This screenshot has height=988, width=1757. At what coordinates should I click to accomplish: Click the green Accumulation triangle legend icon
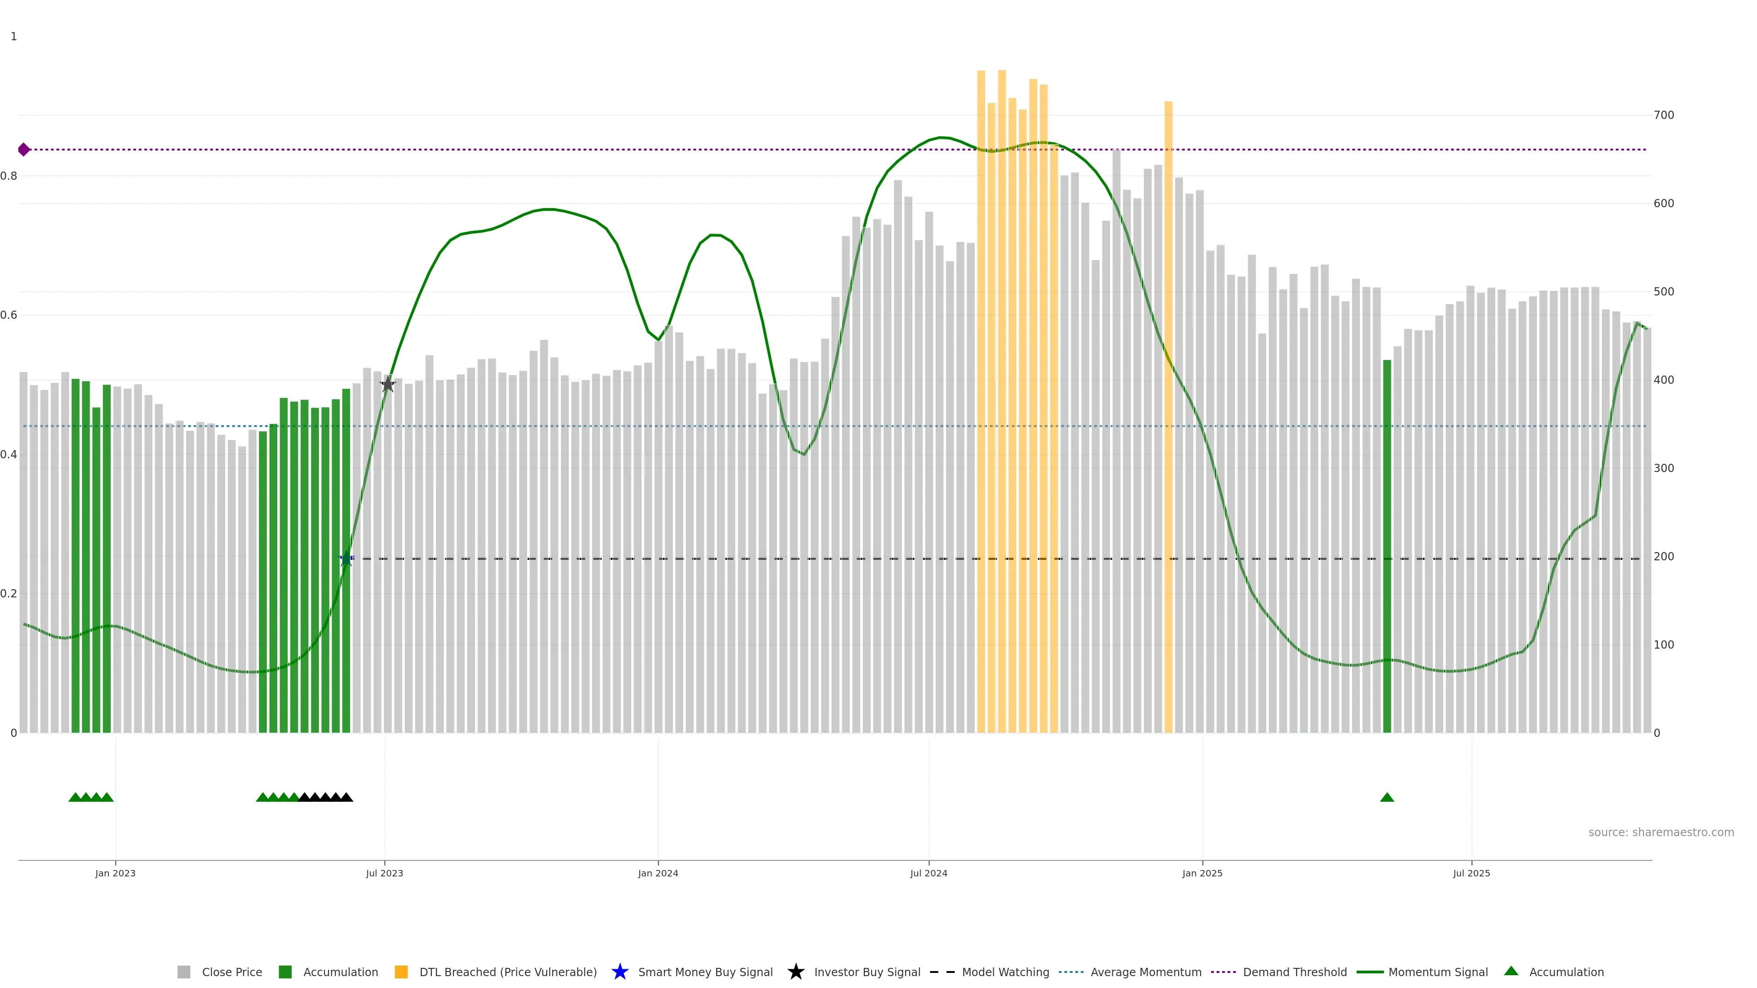coord(1511,971)
